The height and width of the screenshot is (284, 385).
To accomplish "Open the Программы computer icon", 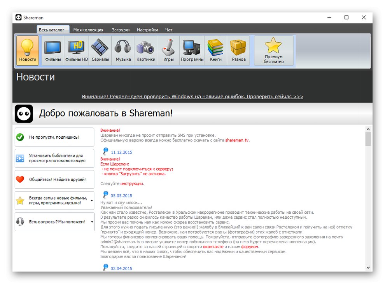I will [192, 51].
